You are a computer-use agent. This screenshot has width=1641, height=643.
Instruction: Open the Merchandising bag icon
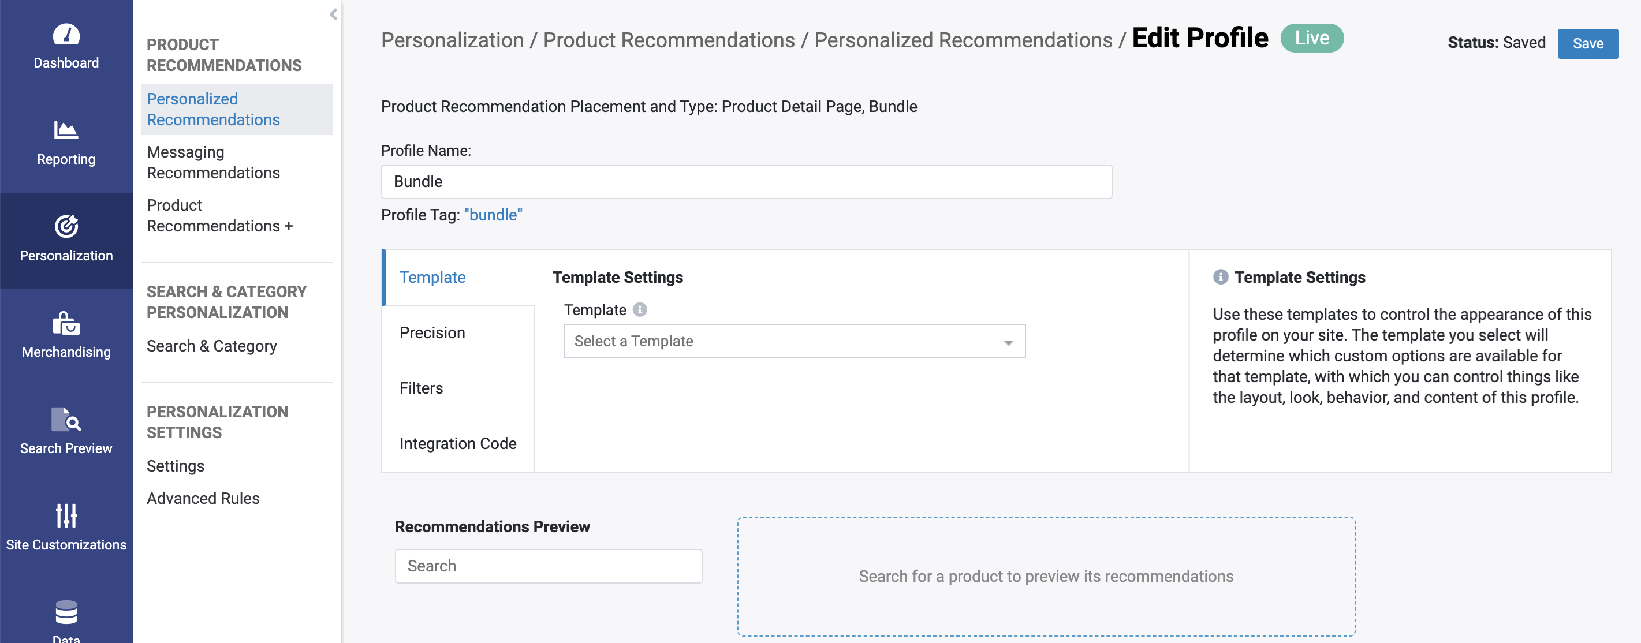(x=66, y=323)
